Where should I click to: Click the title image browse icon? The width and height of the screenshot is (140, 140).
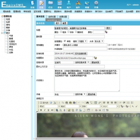(95, 58)
